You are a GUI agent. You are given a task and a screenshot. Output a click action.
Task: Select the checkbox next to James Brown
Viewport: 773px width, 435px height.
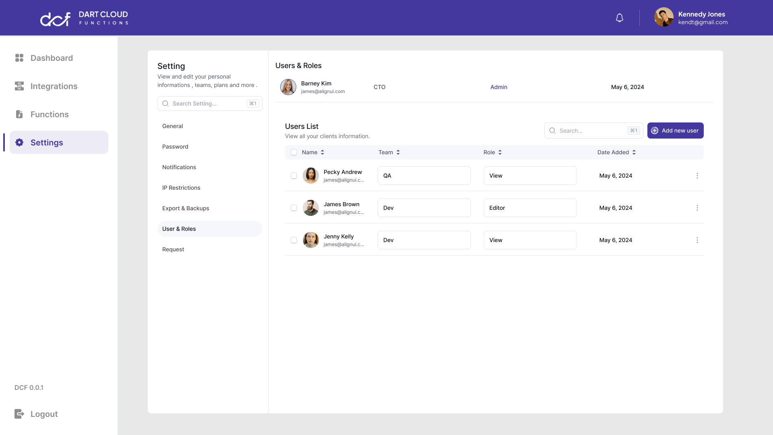(294, 208)
